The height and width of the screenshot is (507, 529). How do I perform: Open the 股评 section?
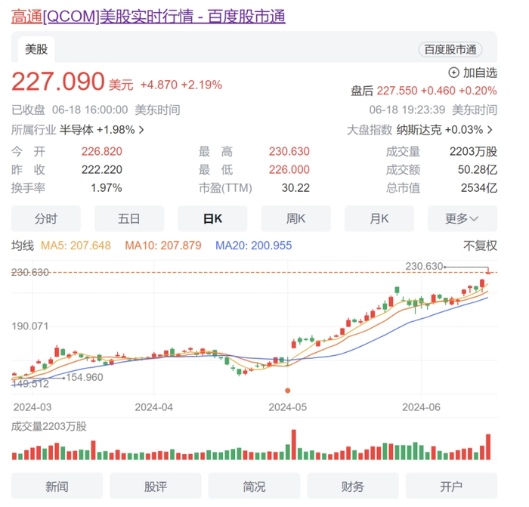coord(155,487)
